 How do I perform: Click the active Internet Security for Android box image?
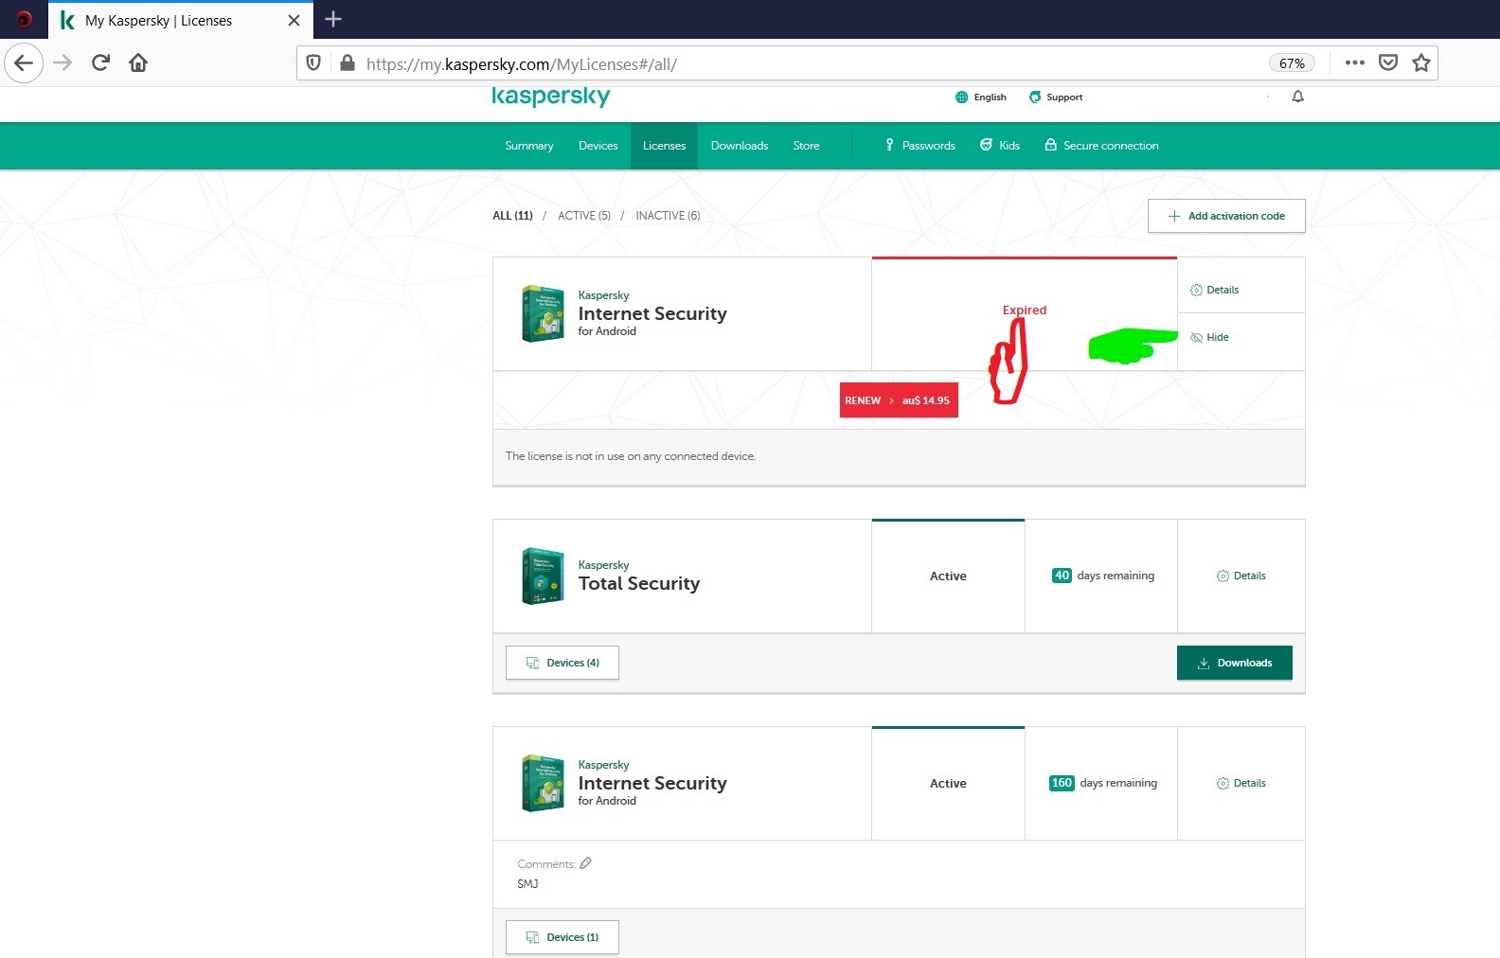pyautogui.click(x=543, y=783)
